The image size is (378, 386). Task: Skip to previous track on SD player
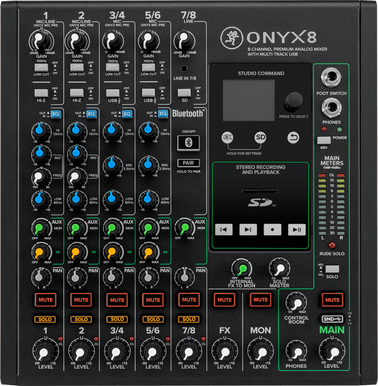tap(223, 230)
